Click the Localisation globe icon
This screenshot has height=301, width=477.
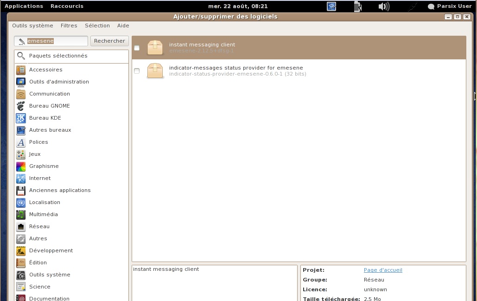click(x=21, y=202)
